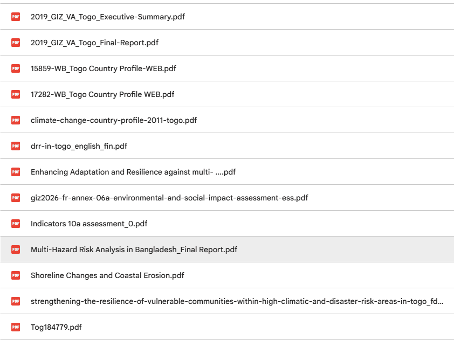
Task: Select 17282-WB_Togo Country Profile WEB.pdf
Action: (x=227, y=94)
